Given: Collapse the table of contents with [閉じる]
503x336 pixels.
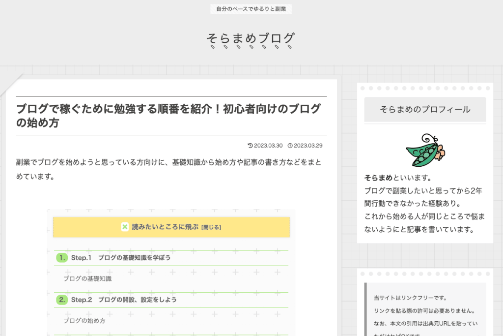Looking at the screenshot, I should coord(211,227).
